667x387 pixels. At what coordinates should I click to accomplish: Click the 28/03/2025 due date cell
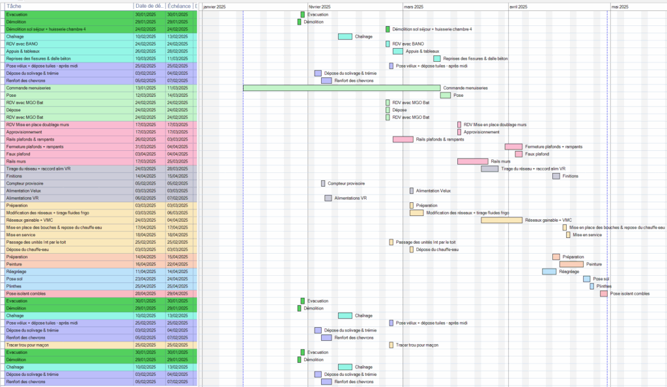click(180, 168)
